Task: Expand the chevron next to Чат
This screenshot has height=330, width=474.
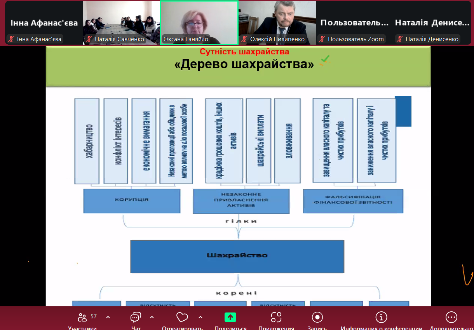Action: tap(152, 317)
